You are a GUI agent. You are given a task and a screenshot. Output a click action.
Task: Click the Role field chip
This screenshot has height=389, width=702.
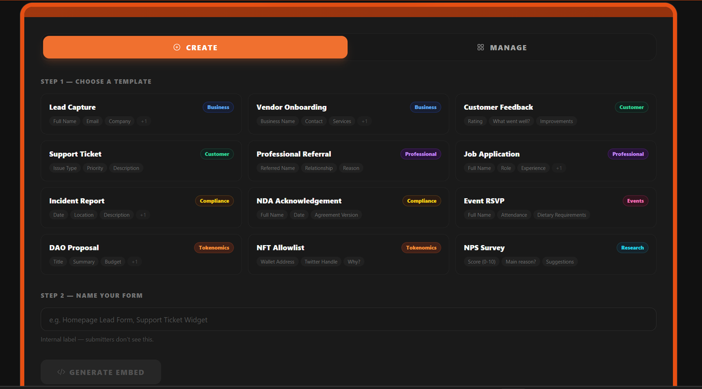pos(506,168)
